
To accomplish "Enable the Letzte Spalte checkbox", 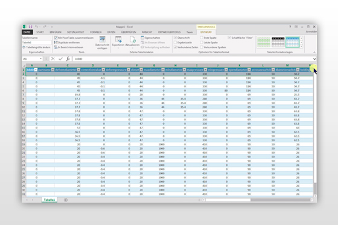I will 202,42.
